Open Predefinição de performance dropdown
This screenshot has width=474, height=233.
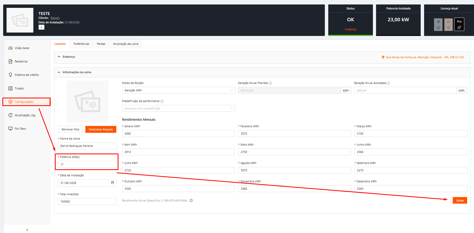point(179,108)
